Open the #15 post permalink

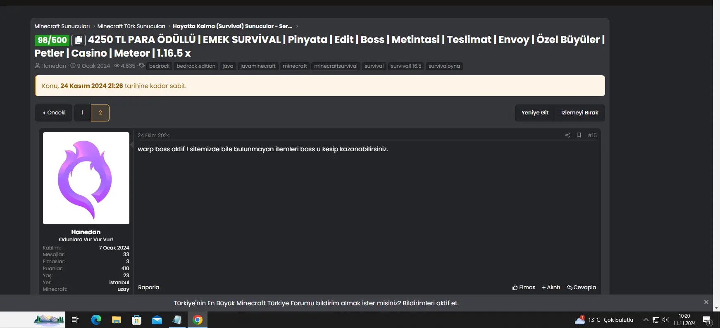click(x=592, y=135)
